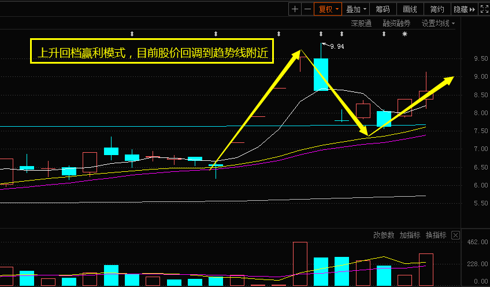
Task: Open 设置均线 moving average settings dropdown
Action: point(437,24)
